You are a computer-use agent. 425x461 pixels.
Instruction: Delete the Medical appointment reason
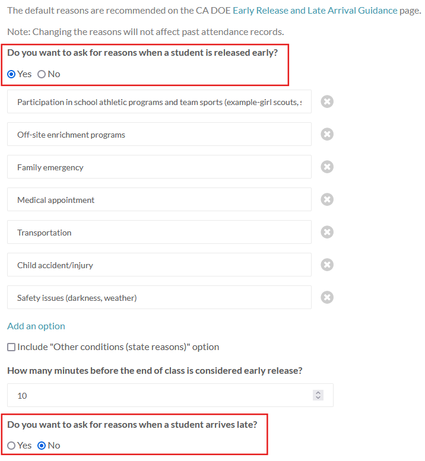(327, 199)
